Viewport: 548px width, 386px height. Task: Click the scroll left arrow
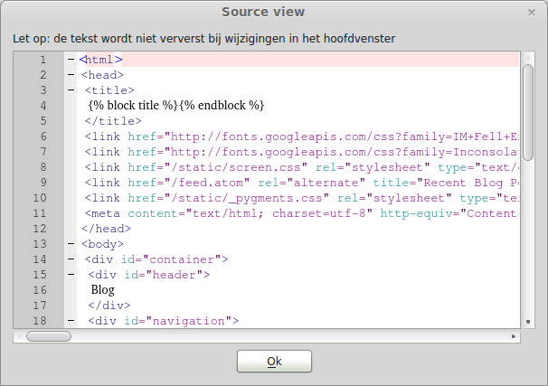tap(20, 336)
